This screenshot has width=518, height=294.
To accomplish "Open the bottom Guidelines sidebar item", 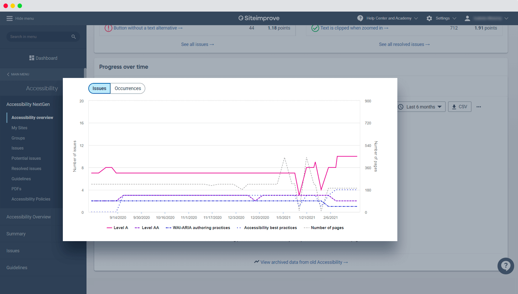I will click(x=17, y=268).
